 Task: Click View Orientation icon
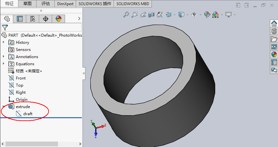(168, 15)
